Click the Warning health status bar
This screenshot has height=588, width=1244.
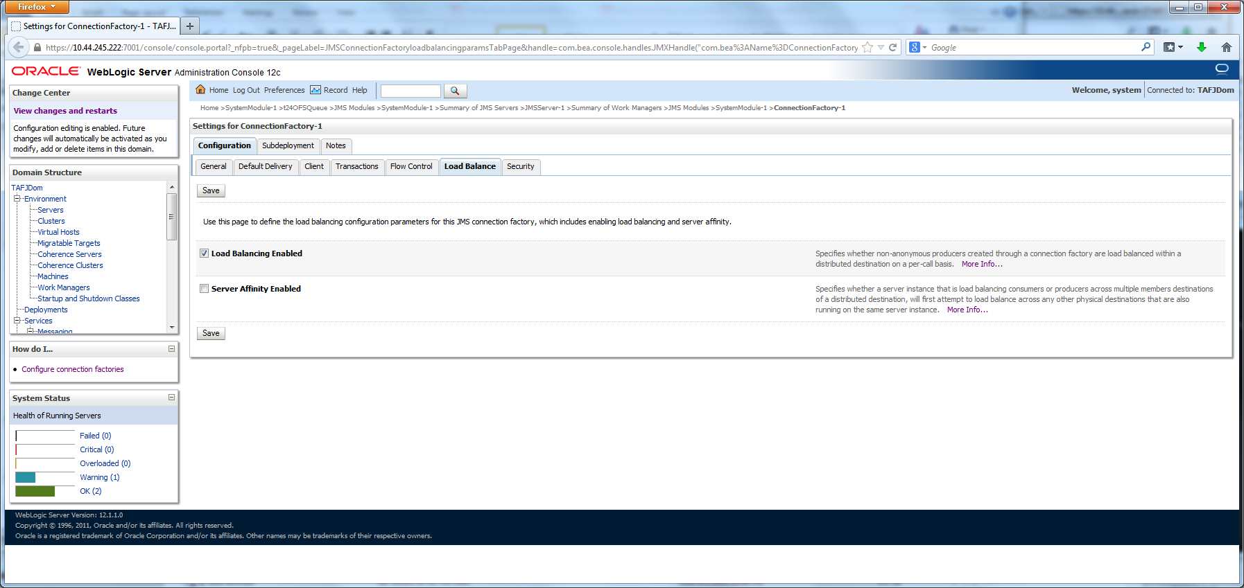click(x=45, y=477)
